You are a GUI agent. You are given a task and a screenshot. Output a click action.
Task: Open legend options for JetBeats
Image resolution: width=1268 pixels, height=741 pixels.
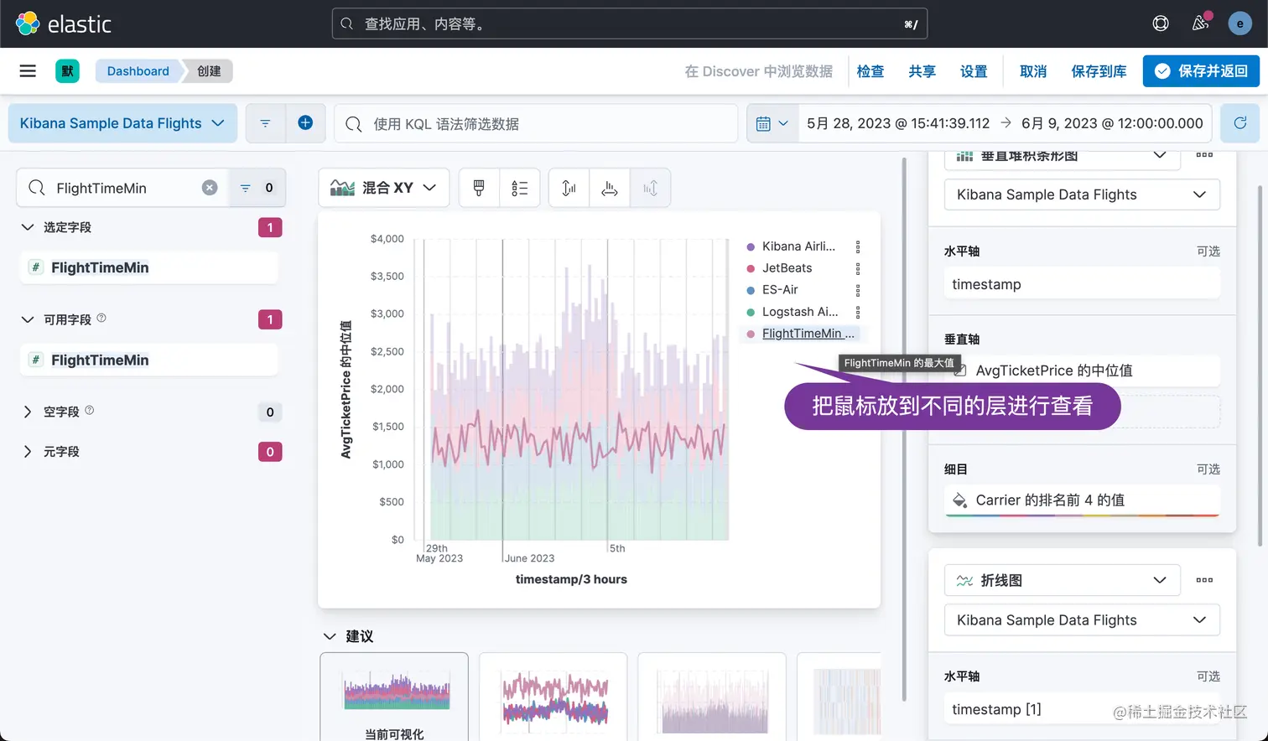point(857,268)
